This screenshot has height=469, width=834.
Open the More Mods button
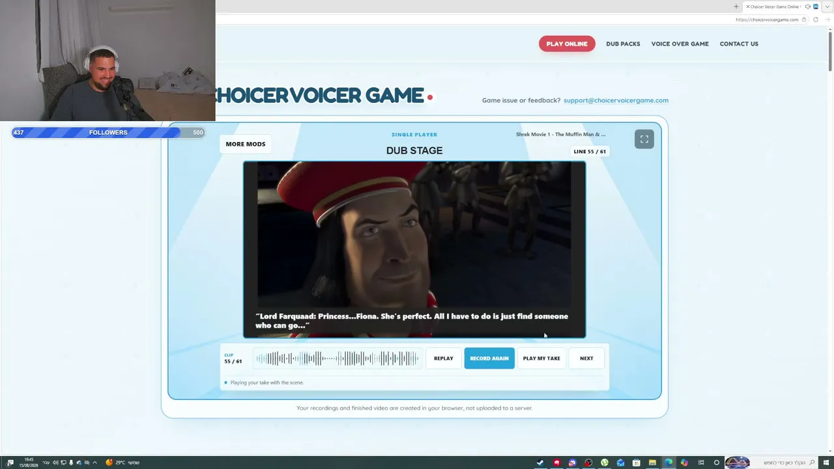(246, 144)
